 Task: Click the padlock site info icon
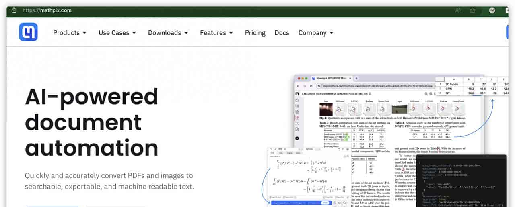point(14,10)
